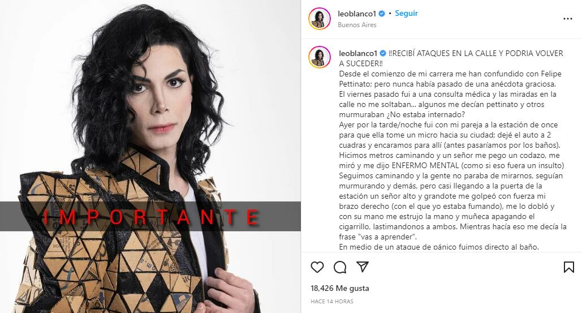Click the caption line mentioning ENFERMO MENTAL

click(451, 166)
